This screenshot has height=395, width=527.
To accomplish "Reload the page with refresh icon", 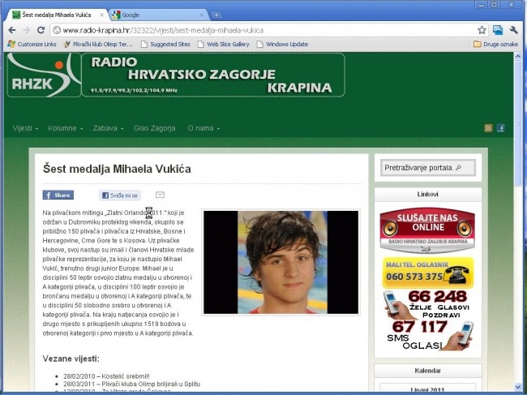I will [x=41, y=30].
